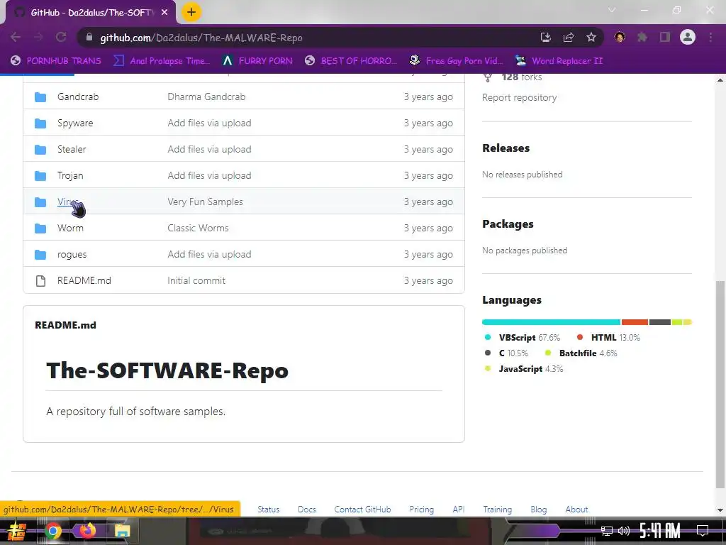Open Contact GitHub footer link

pos(362,510)
